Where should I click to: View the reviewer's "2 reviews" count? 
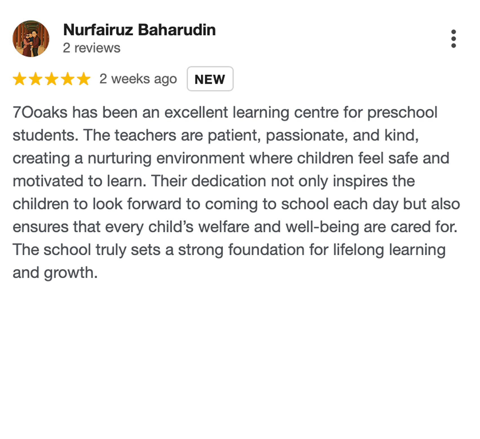(92, 48)
